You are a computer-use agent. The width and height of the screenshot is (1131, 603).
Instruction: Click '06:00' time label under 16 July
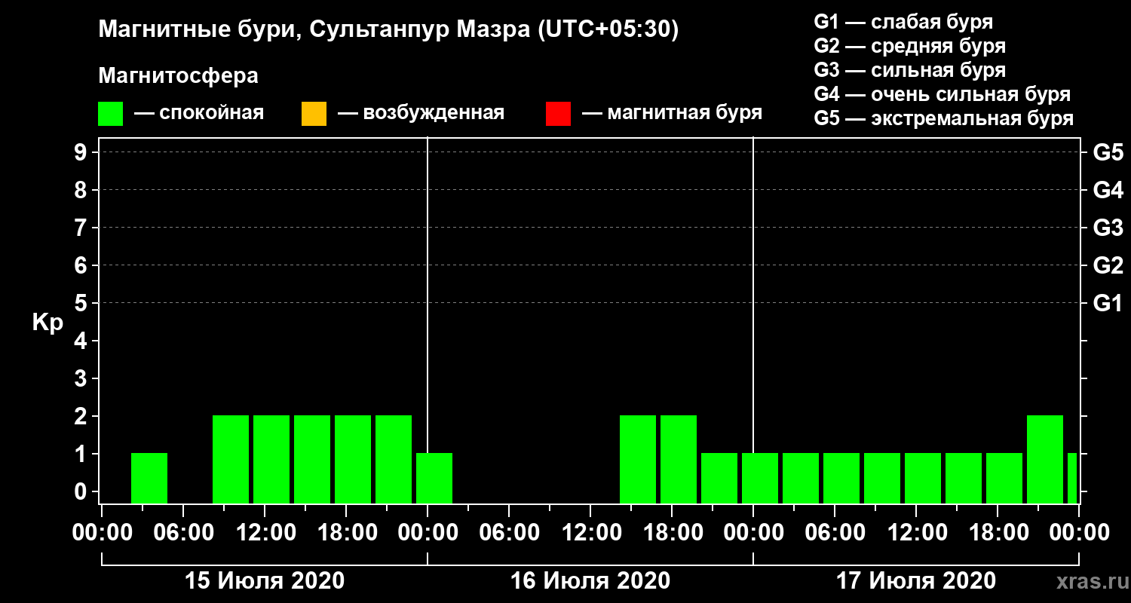tap(509, 532)
